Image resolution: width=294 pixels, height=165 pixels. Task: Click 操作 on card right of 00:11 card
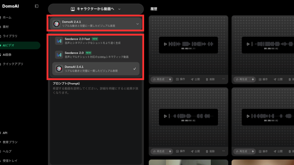pyautogui.click(x=263, y=79)
